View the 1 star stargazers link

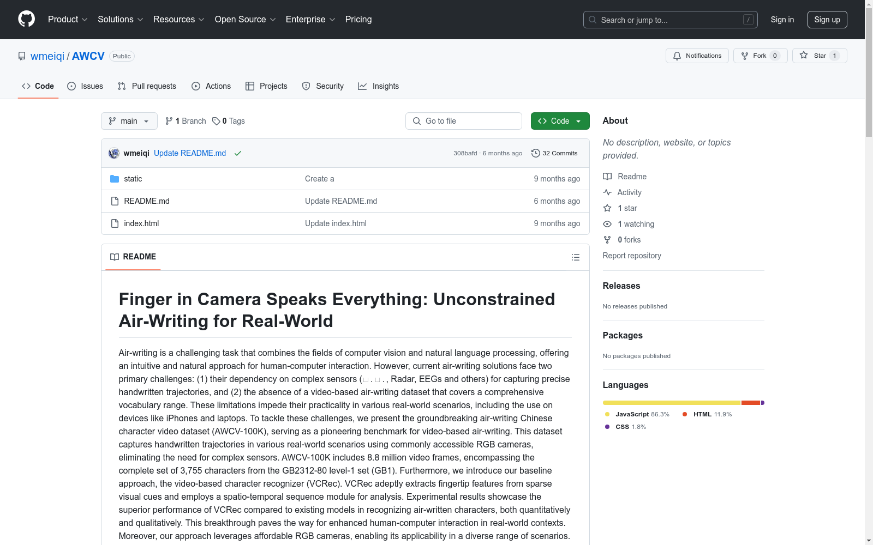click(620, 208)
